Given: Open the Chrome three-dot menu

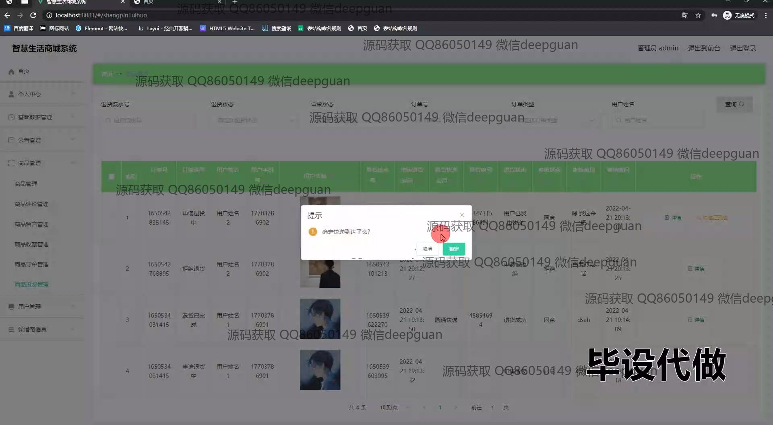Looking at the screenshot, I should point(766,15).
